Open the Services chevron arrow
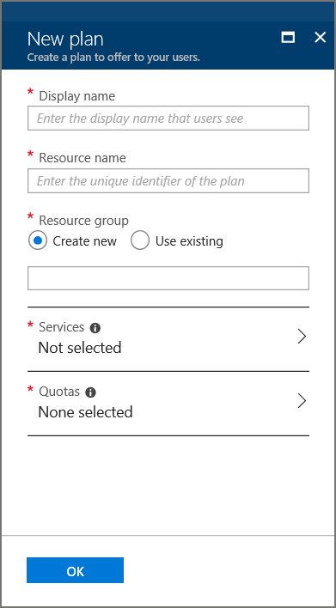The height and width of the screenshot is (608, 336). (x=302, y=337)
